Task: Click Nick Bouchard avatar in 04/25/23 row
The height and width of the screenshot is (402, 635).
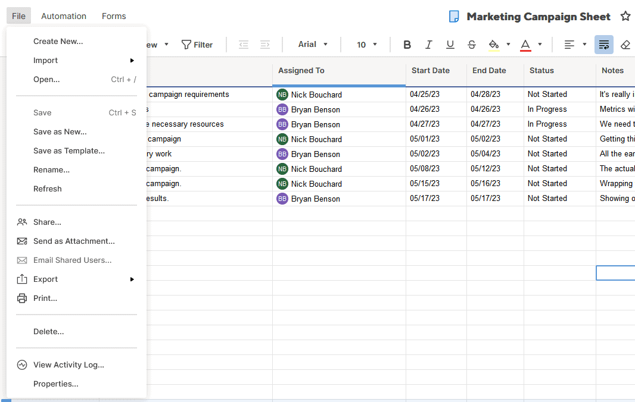Action: [x=282, y=95]
